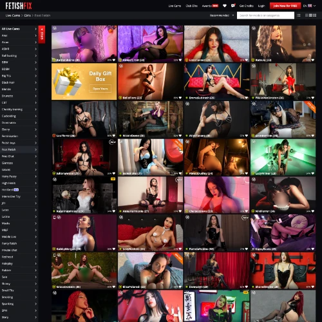Screen dimensions: 322x322
Task: Collapse the red Girls side tab
Action: click(x=42, y=34)
